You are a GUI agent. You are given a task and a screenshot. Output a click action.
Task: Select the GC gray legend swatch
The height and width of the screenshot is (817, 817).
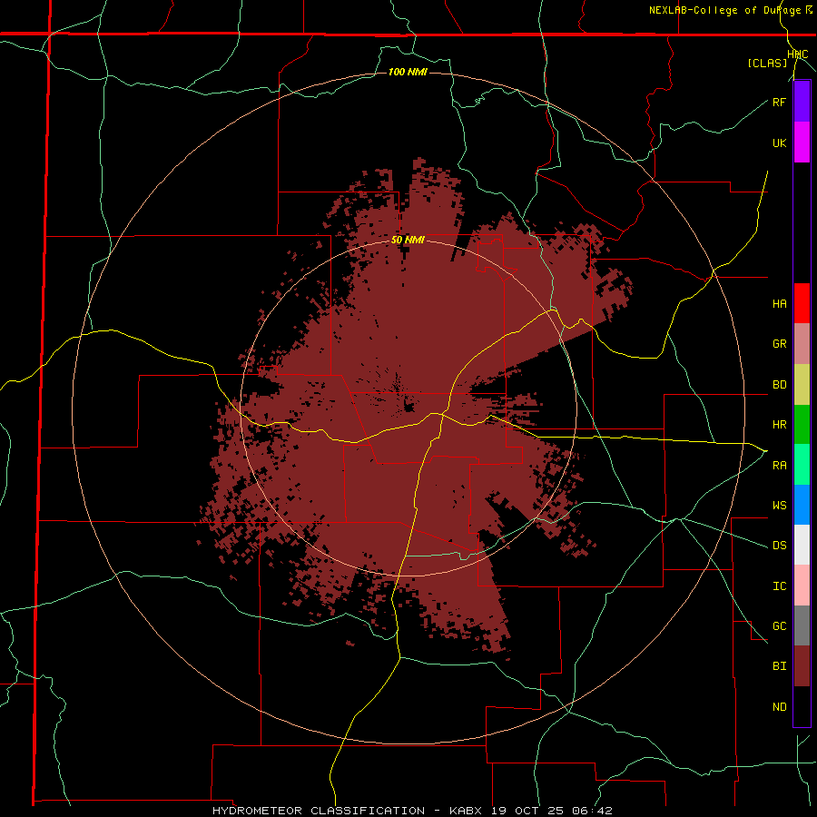pos(802,625)
